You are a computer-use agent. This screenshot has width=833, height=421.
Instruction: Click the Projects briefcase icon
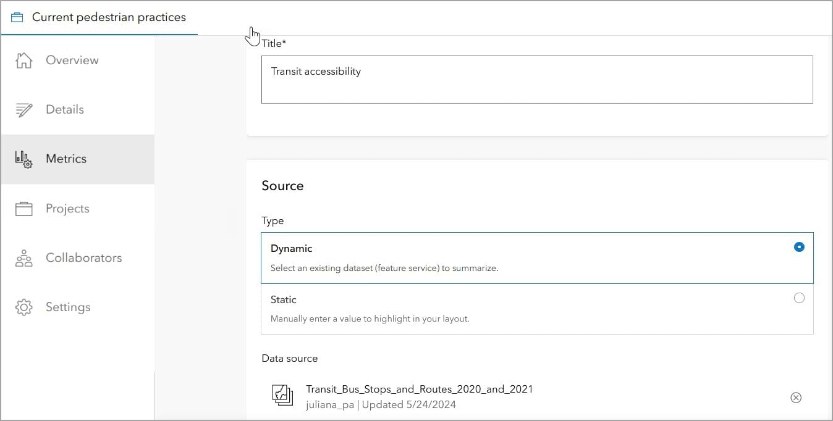pyautogui.click(x=23, y=209)
